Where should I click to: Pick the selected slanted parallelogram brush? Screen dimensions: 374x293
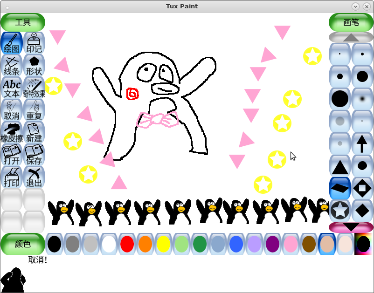[x=340, y=189]
